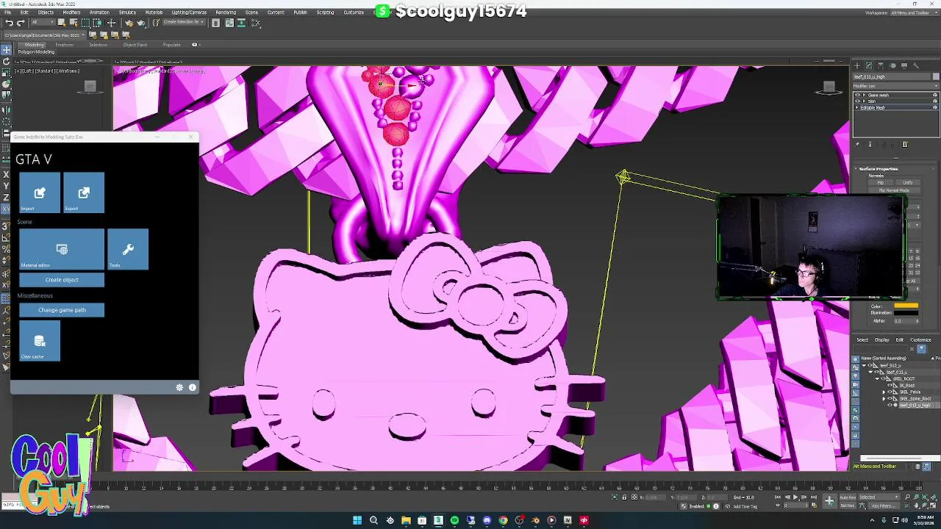Open Scene Explorer Display menu
The height and width of the screenshot is (529, 941).
(x=881, y=340)
